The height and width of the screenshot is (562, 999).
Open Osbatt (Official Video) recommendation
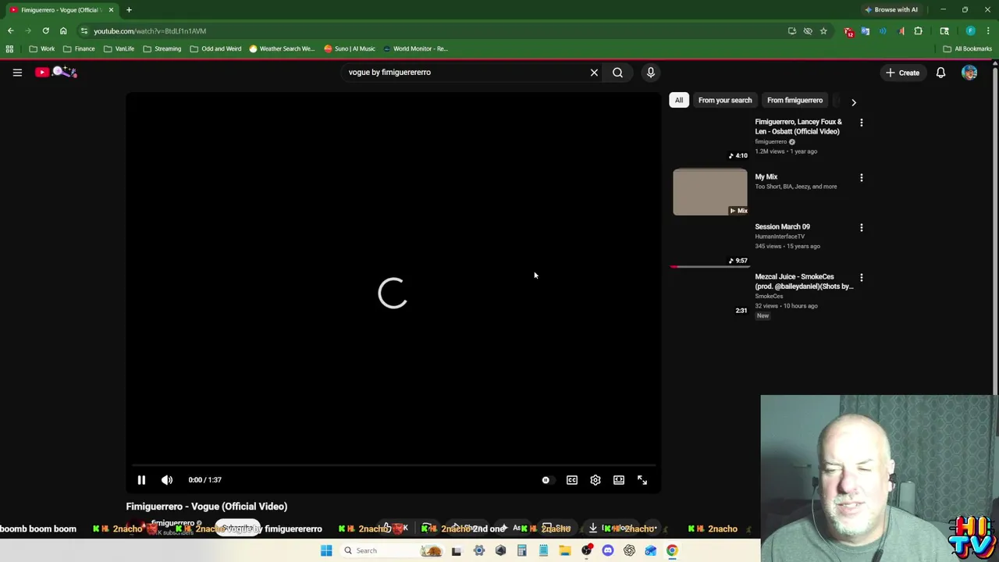(798, 126)
